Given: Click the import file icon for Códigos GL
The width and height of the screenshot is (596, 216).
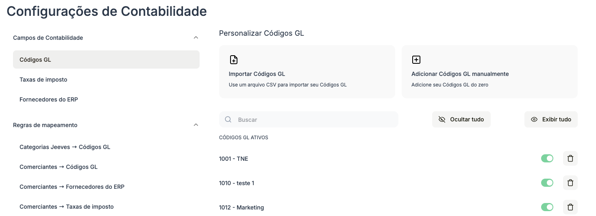Looking at the screenshot, I should pos(234,60).
